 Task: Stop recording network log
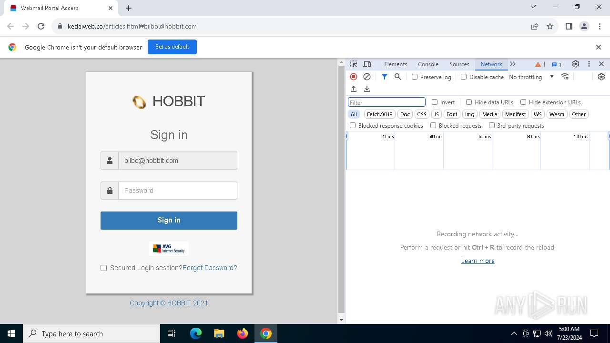click(x=354, y=77)
